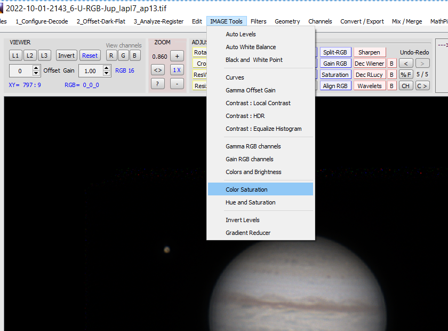The image size is (448, 331).
Task: Fit image with the <> zoom button
Action: pyautogui.click(x=158, y=70)
